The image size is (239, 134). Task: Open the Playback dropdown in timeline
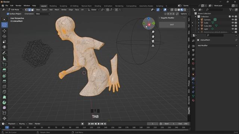click(x=13, y=124)
